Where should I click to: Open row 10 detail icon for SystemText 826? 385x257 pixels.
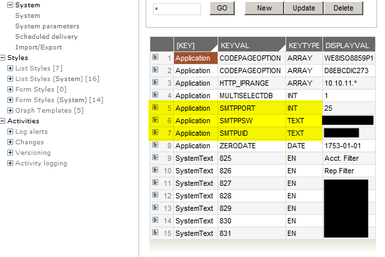coord(155,170)
